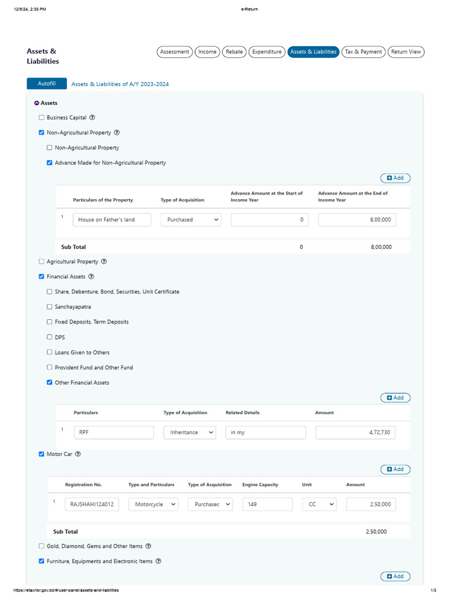Switch to the Return View tab
Image resolution: width=450 pixels, height=600 pixels.
pyautogui.click(x=406, y=52)
